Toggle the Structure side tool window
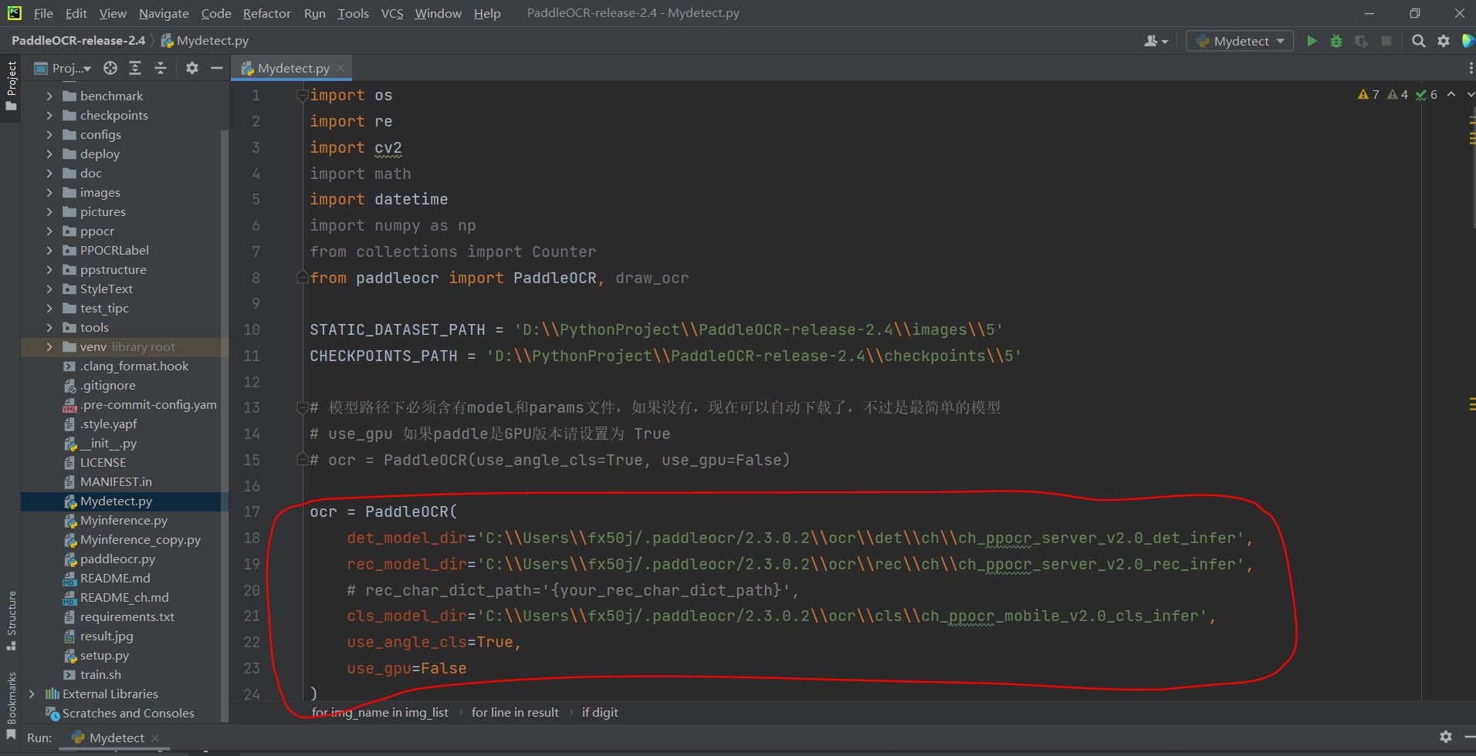 pyautogui.click(x=11, y=620)
